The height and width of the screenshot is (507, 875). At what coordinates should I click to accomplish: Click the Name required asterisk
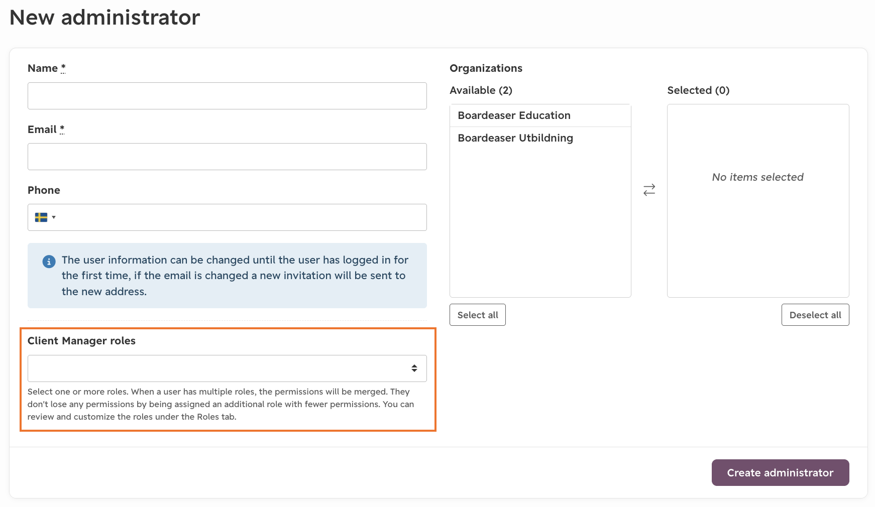pos(63,68)
